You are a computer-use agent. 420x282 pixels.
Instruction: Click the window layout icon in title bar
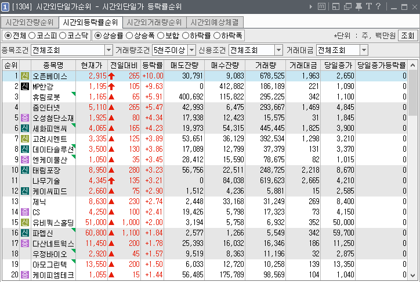click(336, 6)
